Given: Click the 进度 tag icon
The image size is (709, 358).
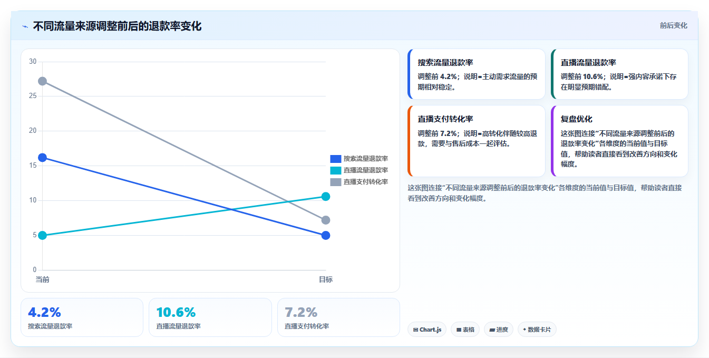Looking at the screenshot, I should [492, 330].
